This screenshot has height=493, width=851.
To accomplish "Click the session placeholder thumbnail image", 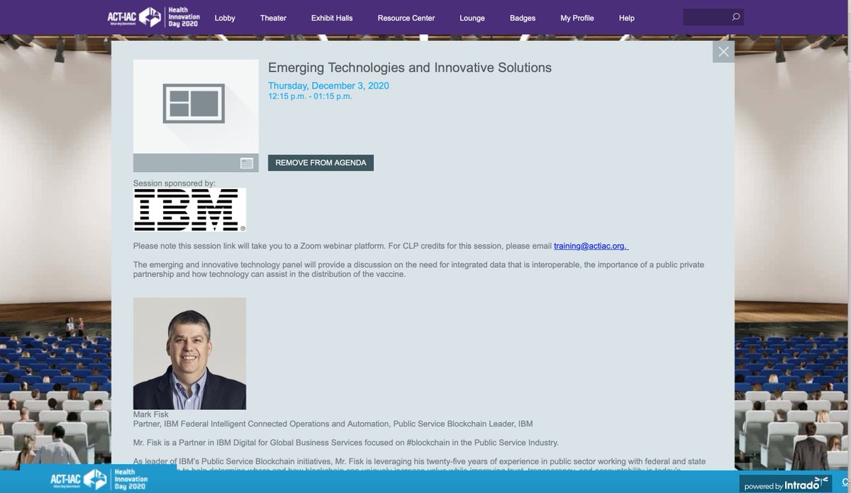I will click(196, 107).
